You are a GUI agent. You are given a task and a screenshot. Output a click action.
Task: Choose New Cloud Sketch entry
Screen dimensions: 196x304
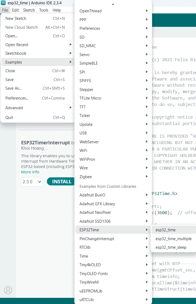[x=37, y=27]
